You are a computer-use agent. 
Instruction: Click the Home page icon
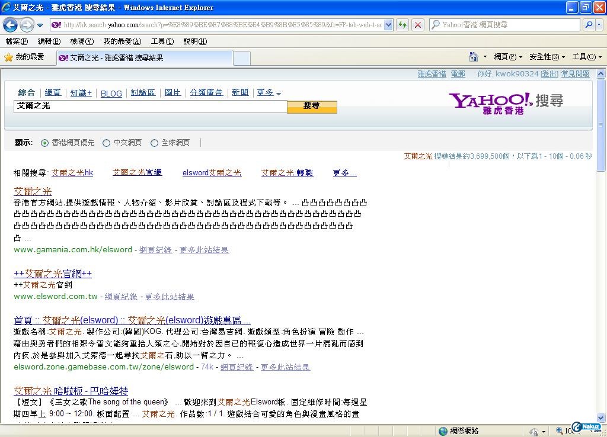[473, 57]
